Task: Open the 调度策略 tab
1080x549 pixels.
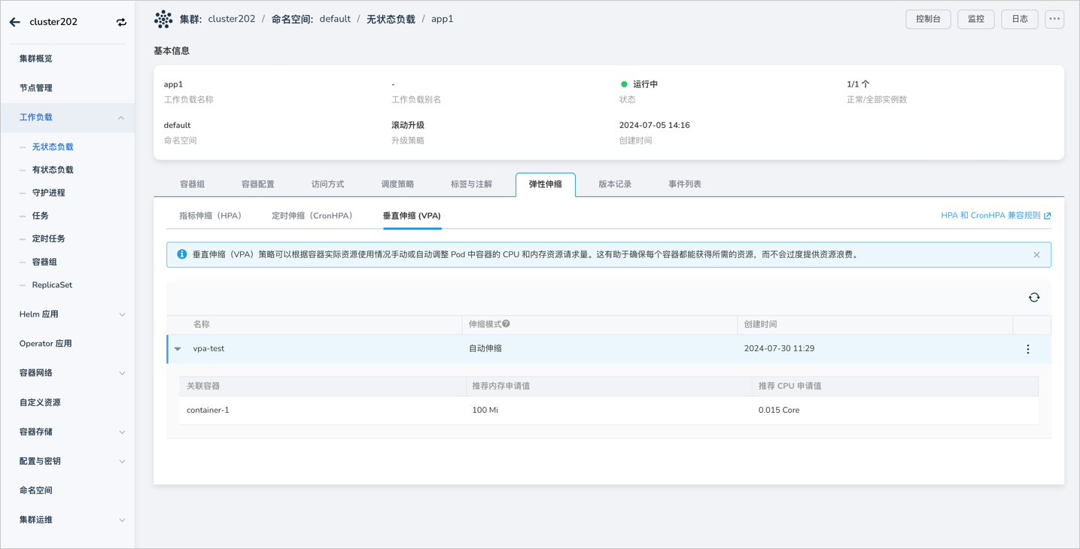Action: coord(397,184)
